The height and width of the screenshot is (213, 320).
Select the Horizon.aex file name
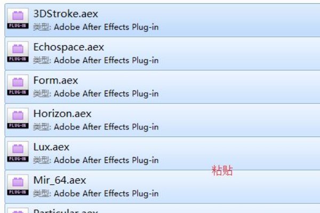[62, 113]
